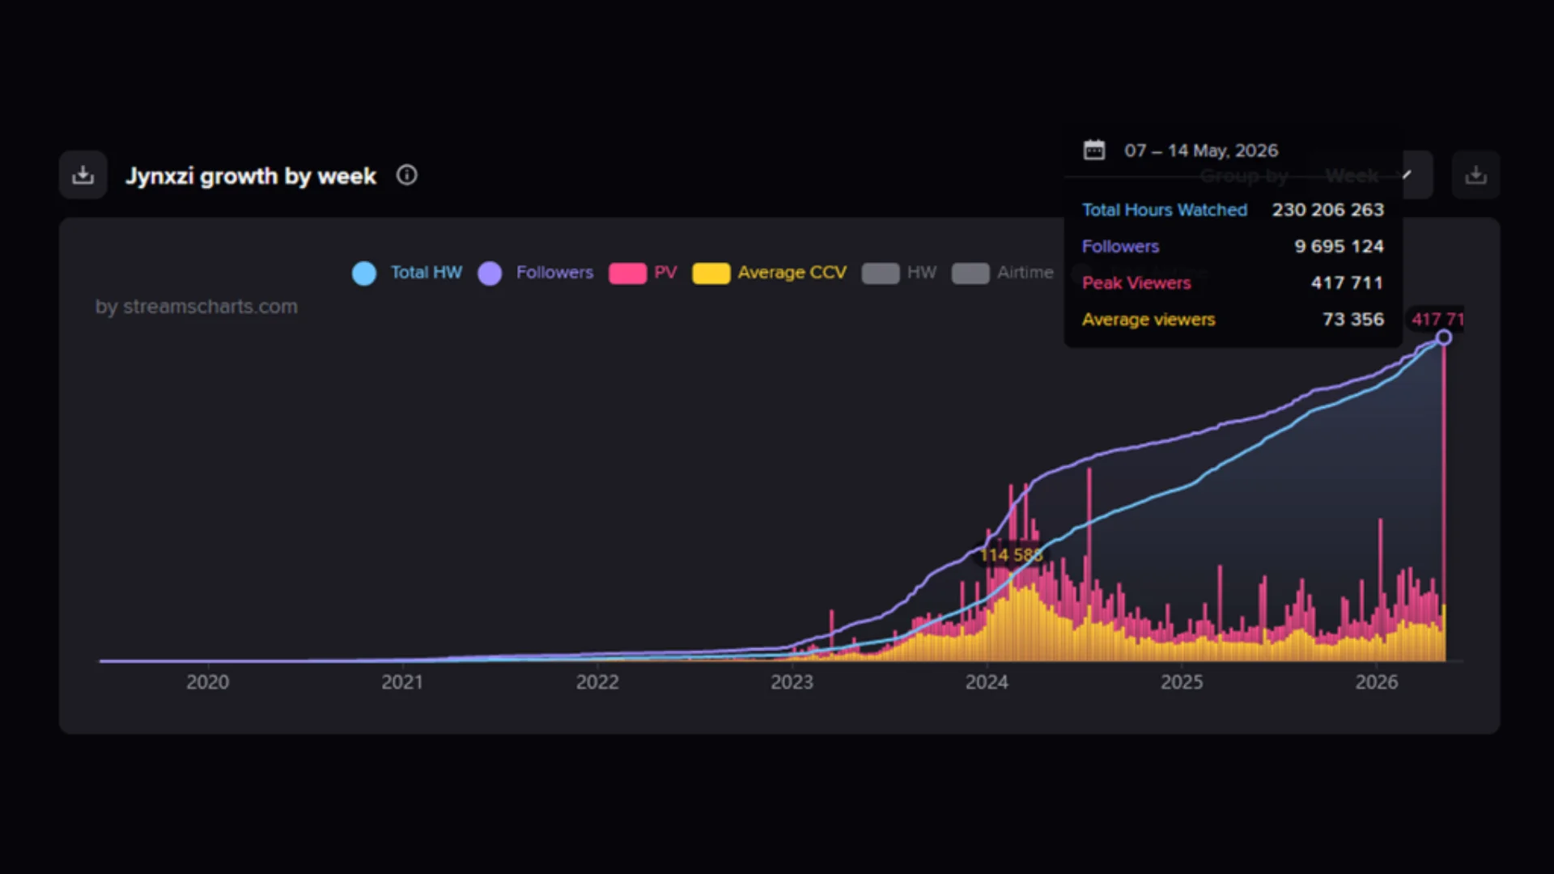Click the grey Airtime legend swatch

pyautogui.click(x=970, y=274)
